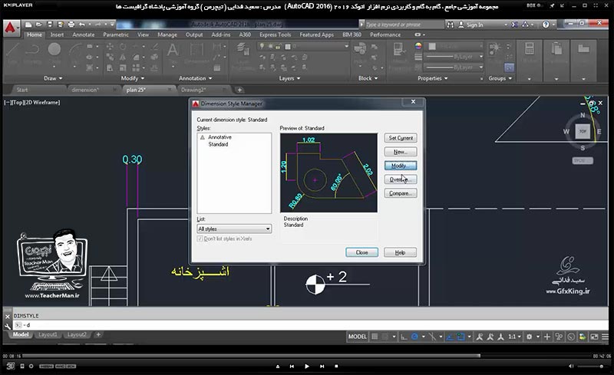This screenshot has height=375, width=614.
Task: Select the Text (A) tool in Annotation panel
Action: [173, 50]
